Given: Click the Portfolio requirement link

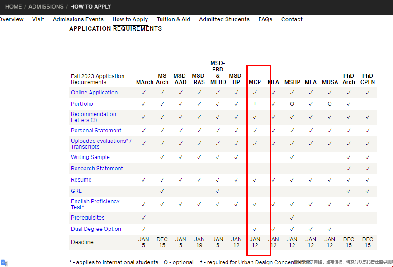Looking at the screenshot, I should click(x=82, y=104).
